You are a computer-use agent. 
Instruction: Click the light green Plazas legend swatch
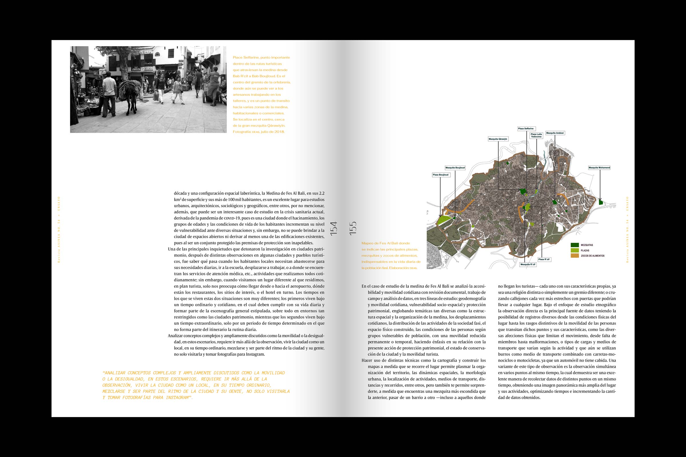pos(575,250)
